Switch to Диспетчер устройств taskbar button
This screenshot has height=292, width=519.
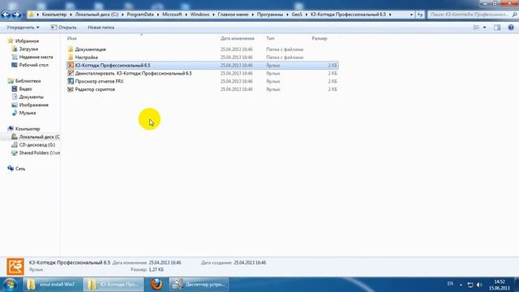(x=199, y=285)
